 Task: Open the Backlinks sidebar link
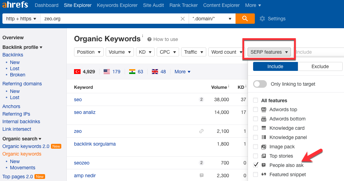(x=13, y=55)
